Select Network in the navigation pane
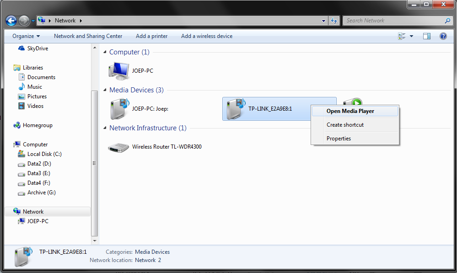 48,212
